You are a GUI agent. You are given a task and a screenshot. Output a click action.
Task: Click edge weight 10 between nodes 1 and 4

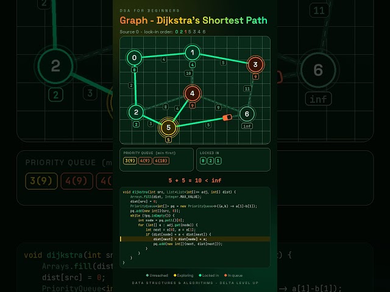[188, 73]
